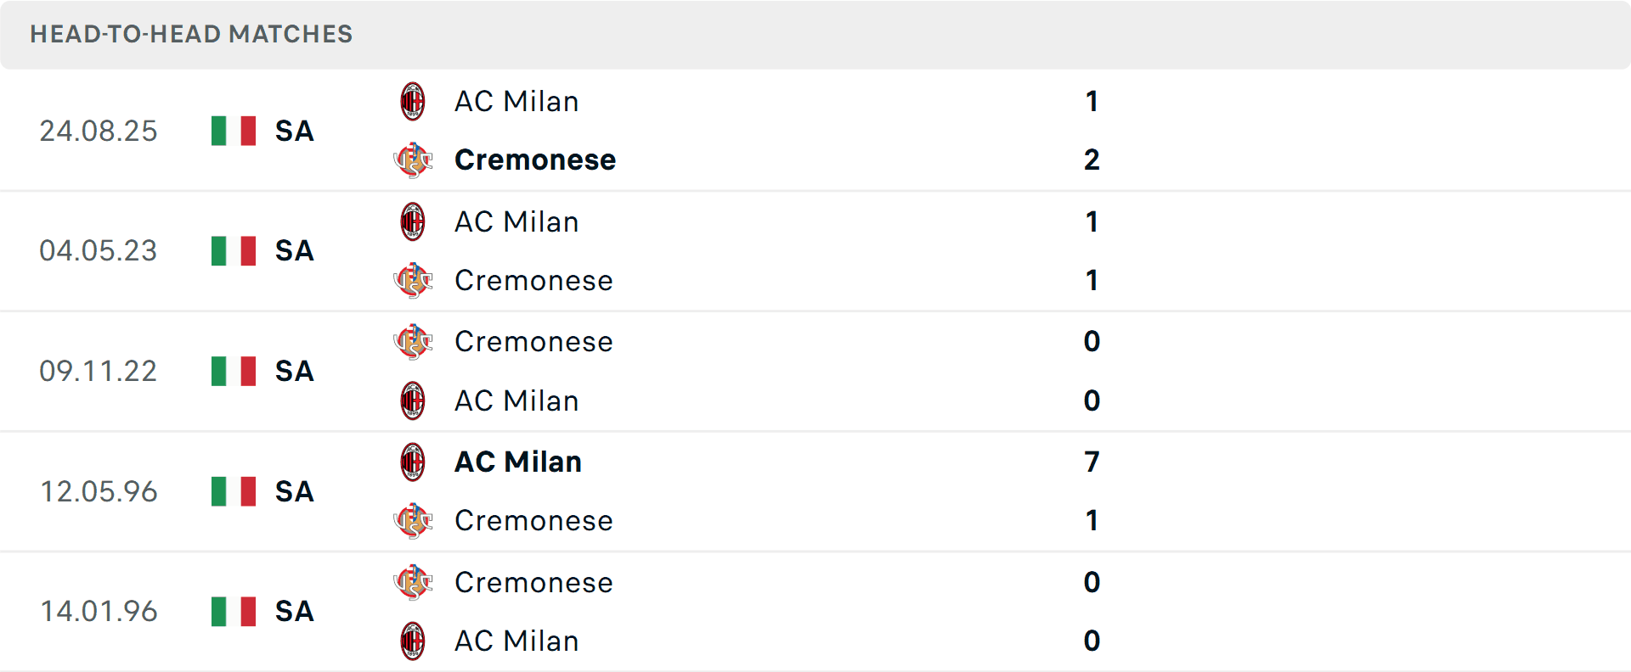Select the 24.08.25 match date

pos(99,131)
